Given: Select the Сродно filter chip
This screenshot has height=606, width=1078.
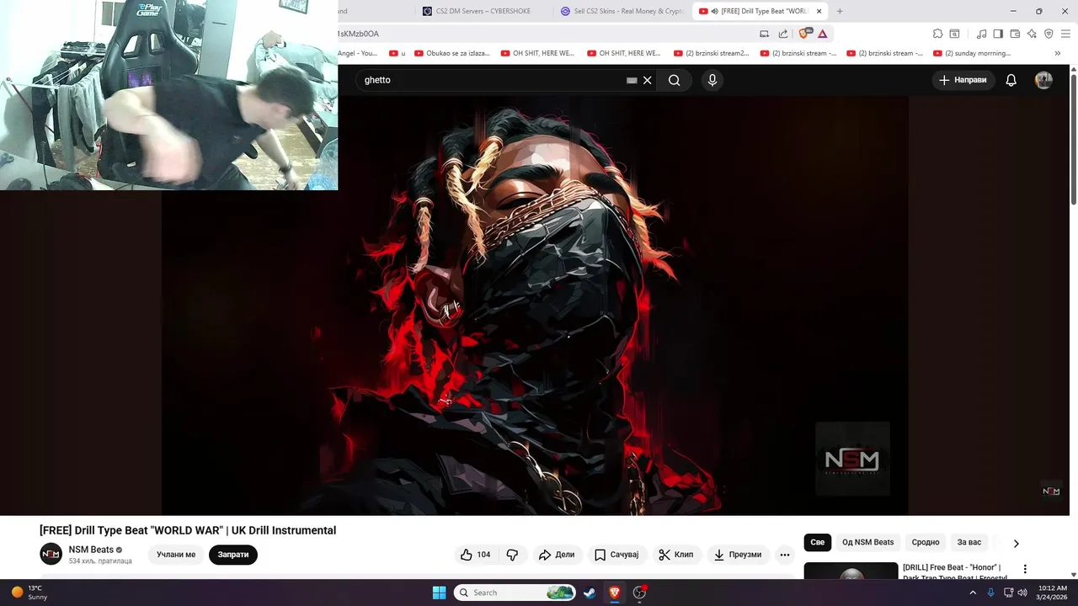Looking at the screenshot, I should point(925,543).
